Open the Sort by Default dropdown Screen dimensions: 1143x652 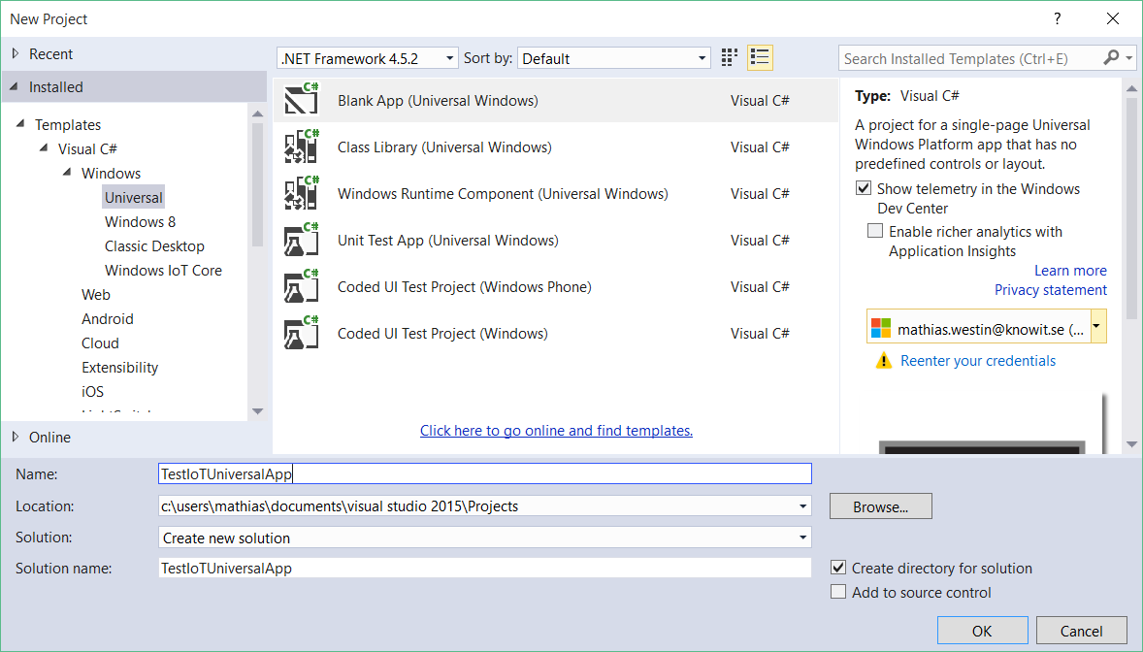pyautogui.click(x=702, y=58)
